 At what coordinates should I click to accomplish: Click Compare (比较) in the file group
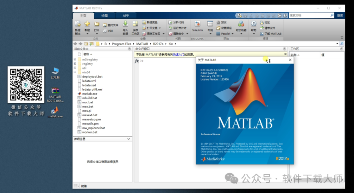[x=108, y=31]
